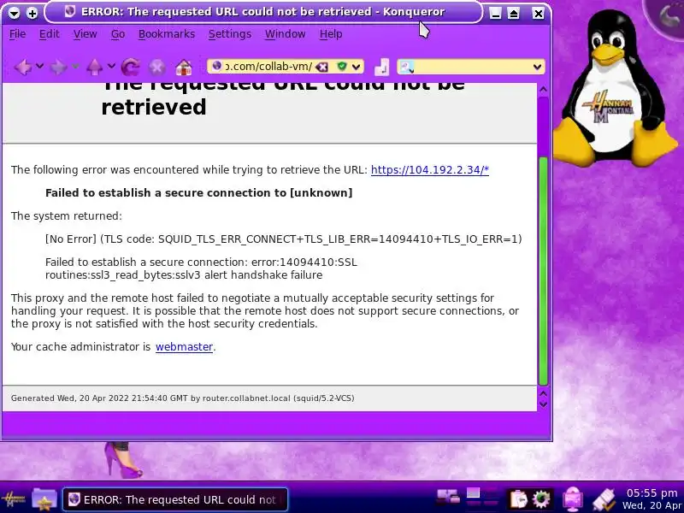Image resolution: width=684 pixels, height=513 pixels.
Task: Reload the page with the Reload icon
Action: coord(131,67)
